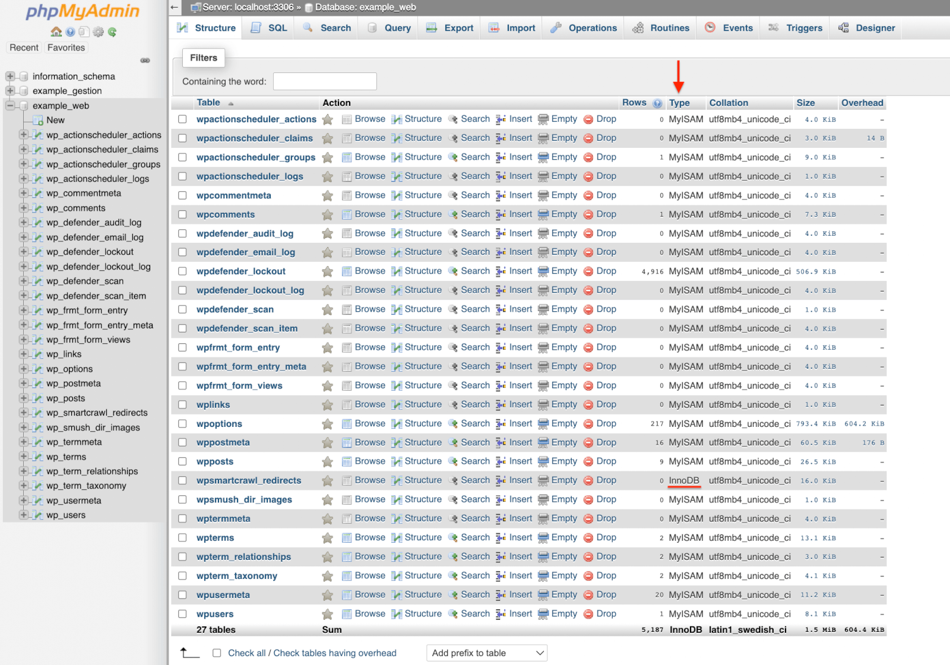Viewport: 950px width, 665px height.
Task: Click the Drop icon for wpcomments table
Action: [x=588, y=214]
